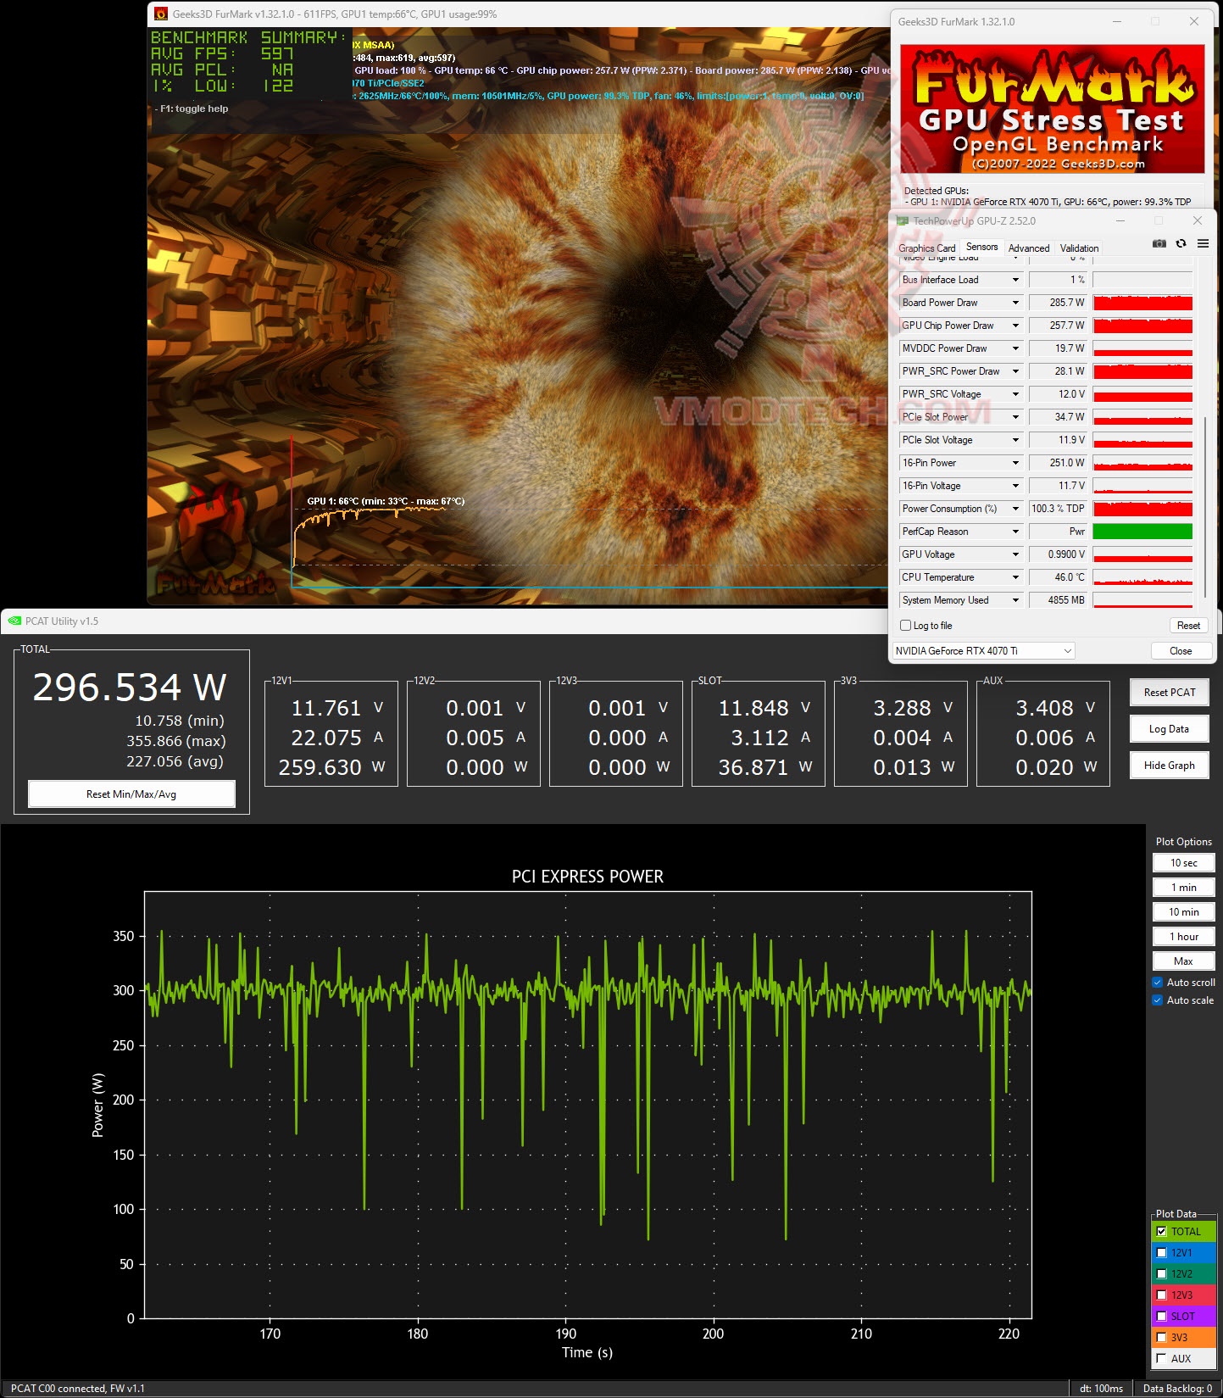The width and height of the screenshot is (1223, 1398).
Task: Enable the 12V2 plot data checkbox
Action: (x=1161, y=1273)
